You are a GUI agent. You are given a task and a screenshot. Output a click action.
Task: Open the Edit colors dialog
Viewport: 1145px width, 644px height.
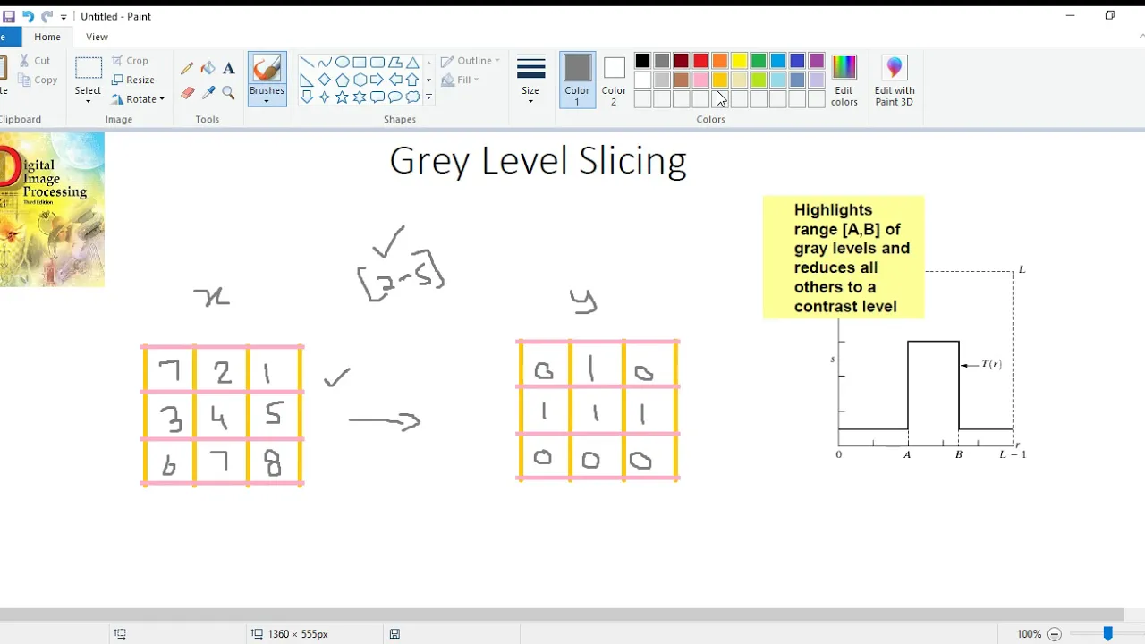(x=844, y=80)
